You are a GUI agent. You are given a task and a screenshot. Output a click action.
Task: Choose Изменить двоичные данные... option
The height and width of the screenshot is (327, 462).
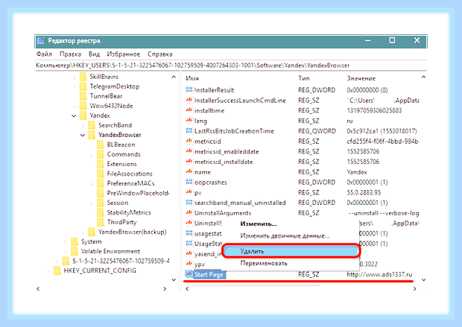click(285, 235)
